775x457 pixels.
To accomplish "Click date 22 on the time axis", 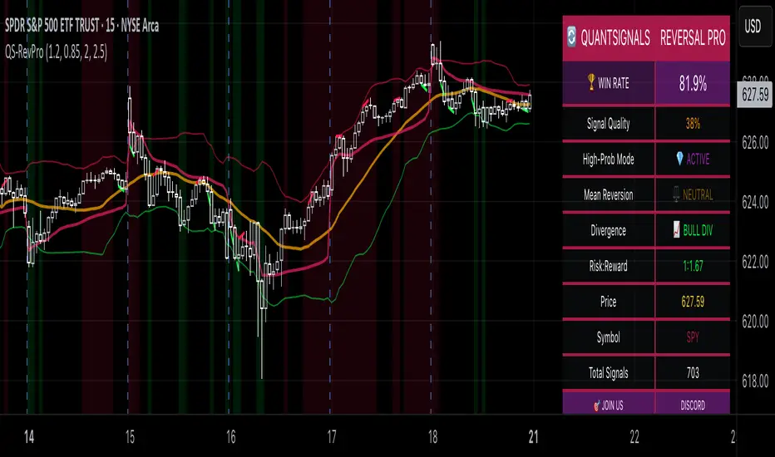I will (x=634, y=436).
